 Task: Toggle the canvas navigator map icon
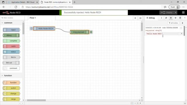[132, 103]
